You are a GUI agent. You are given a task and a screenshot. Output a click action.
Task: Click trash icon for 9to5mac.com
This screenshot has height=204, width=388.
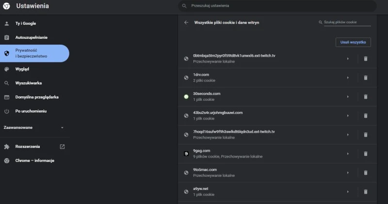[x=366, y=173]
